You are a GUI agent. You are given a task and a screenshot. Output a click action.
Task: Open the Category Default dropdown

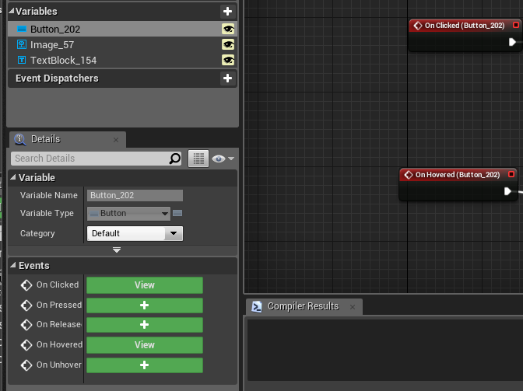point(135,233)
